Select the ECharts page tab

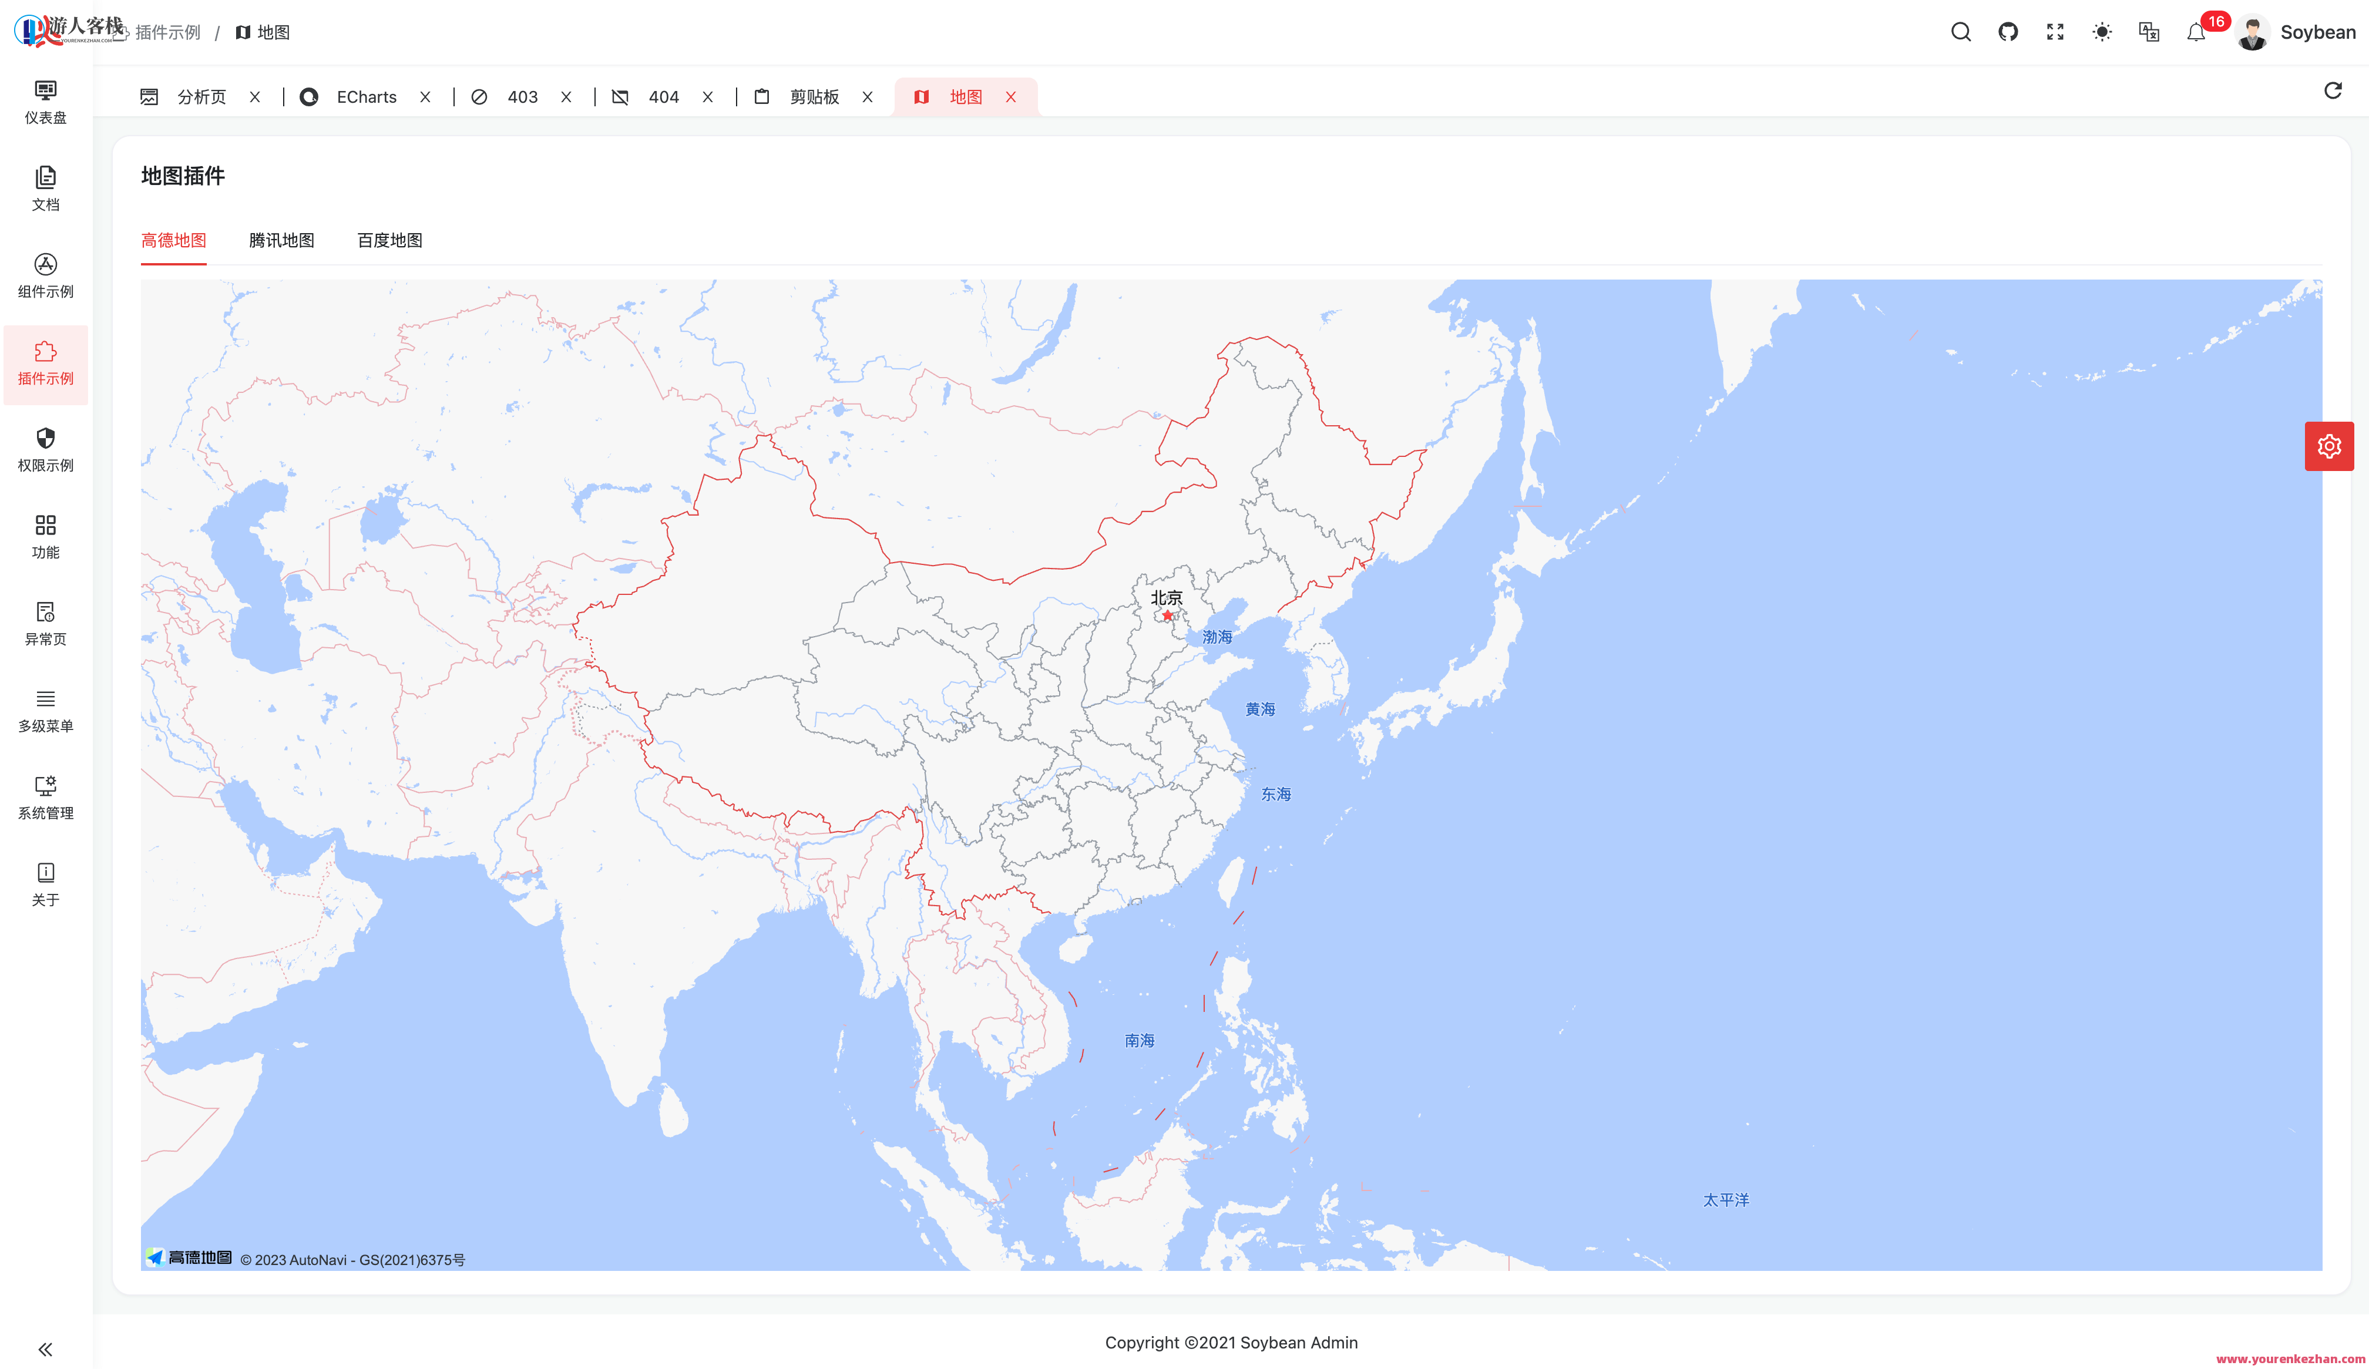pyautogui.click(x=366, y=96)
